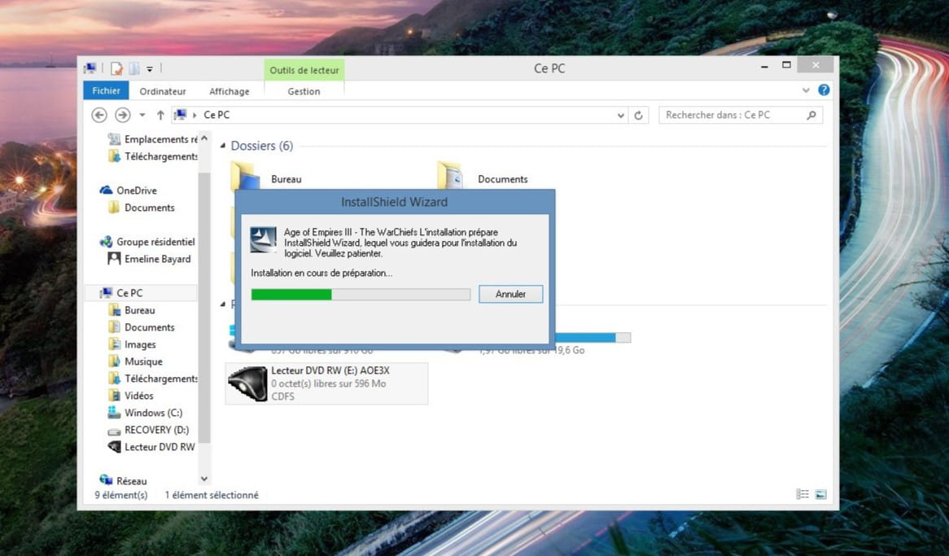Viewport: 949px width, 556px height.
Task: Open the Gestion ribbon tab
Action: point(304,91)
